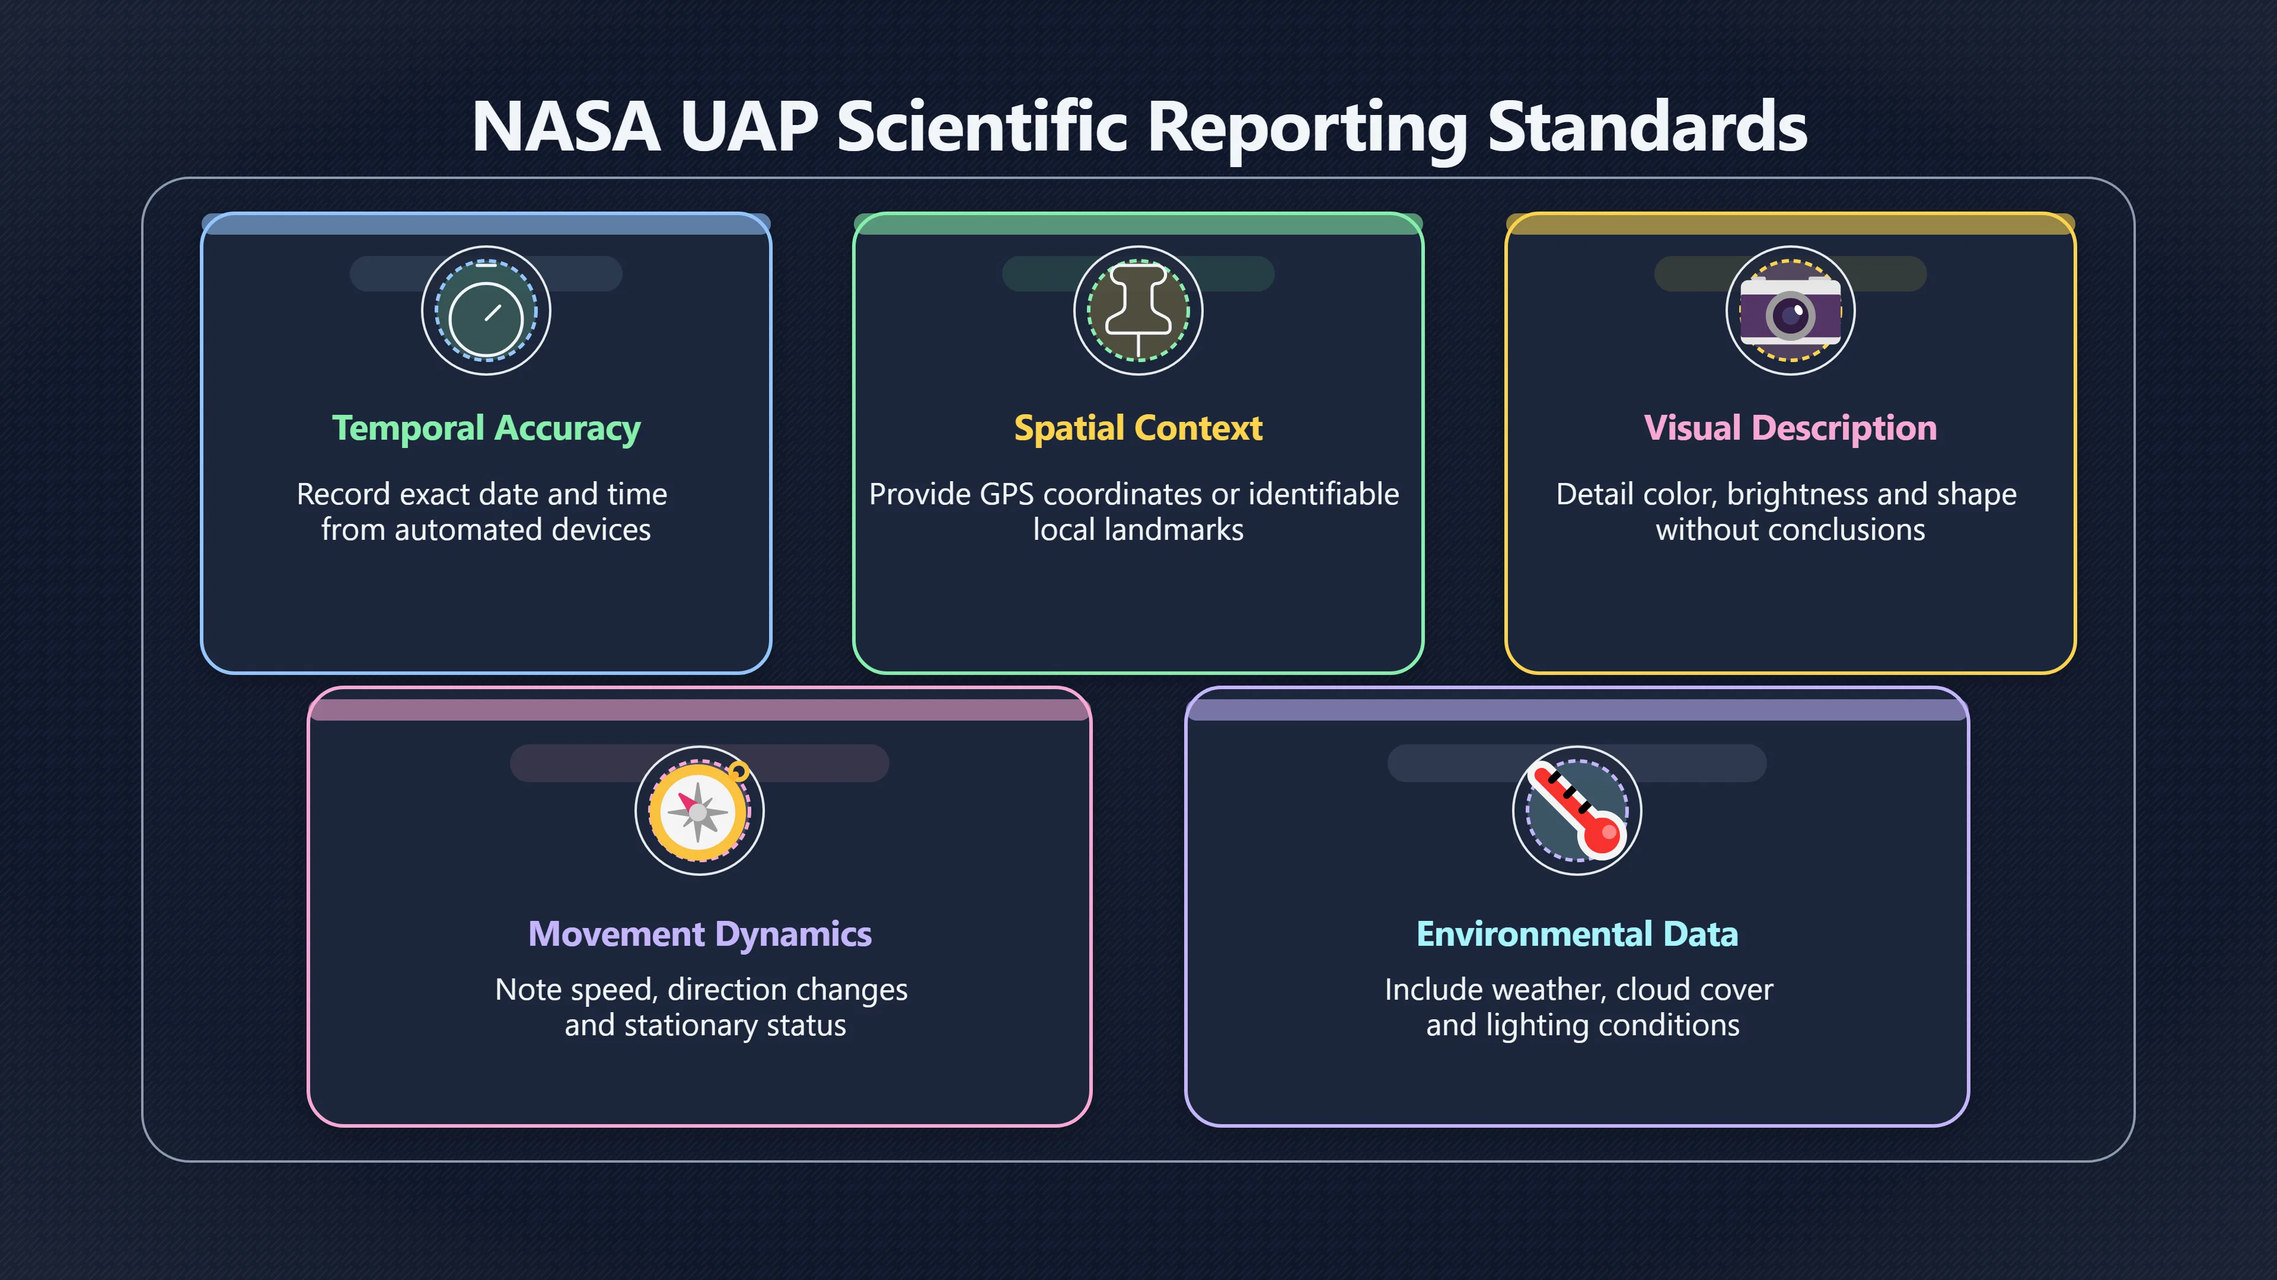Click the 'without conclusions' line
The height and width of the screenshot is (1280, 2277).
click(1791, 530)
